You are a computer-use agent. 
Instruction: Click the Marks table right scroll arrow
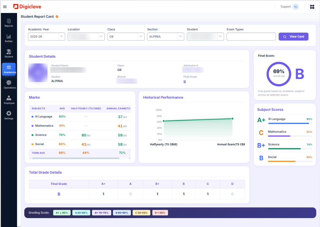click(x=129, y=158)
